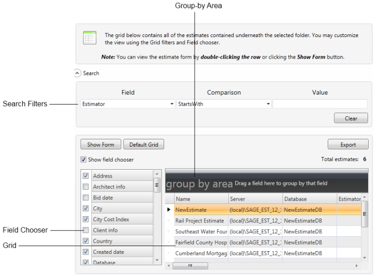378x276 pixels.
Task: Click the grid info icon
Action: pos(88,38)
